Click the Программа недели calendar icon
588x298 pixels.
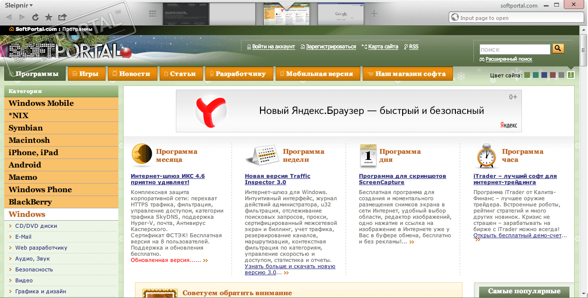pos(261,155)
